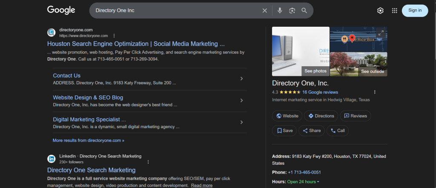Open more options for Directory One panel
Screen dimensions: 436x188
coord(375,92)
